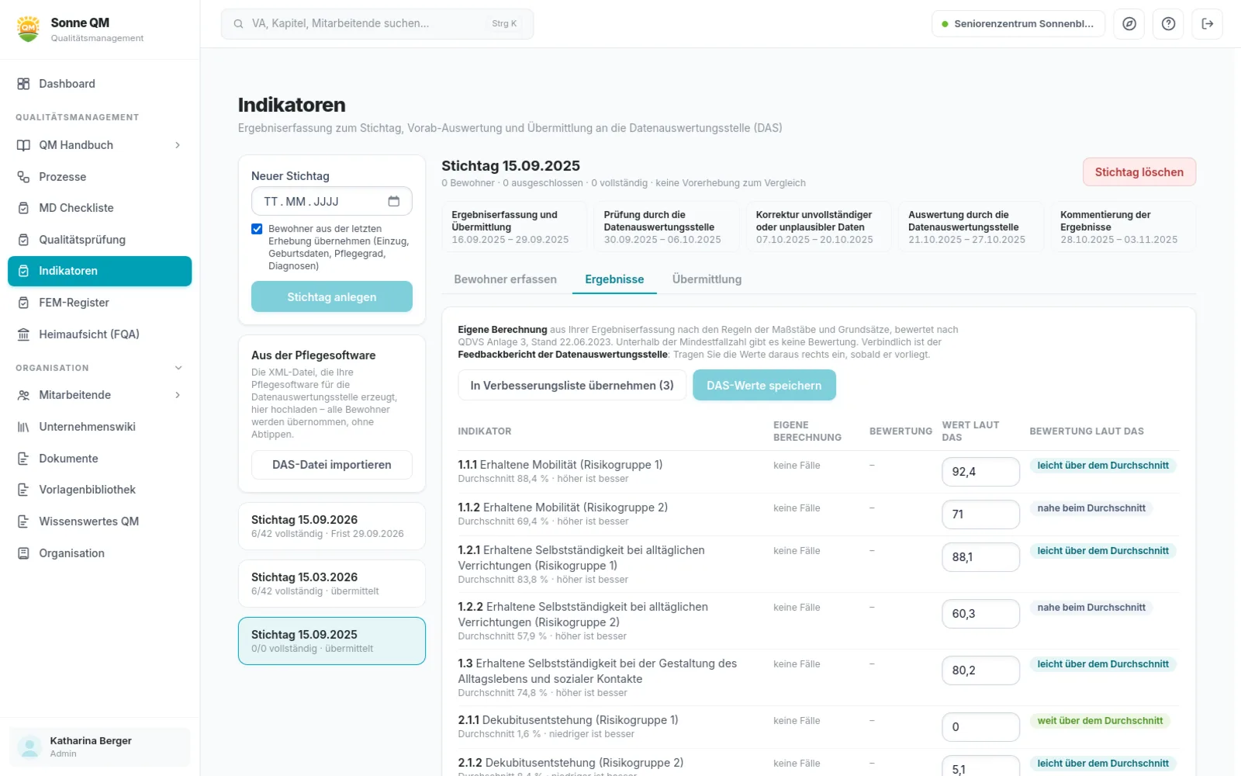Click the FEM-Register sidebar icon
Image resolution: width=1241 pixels, height=776 pixels.
(x=23, y=303)
